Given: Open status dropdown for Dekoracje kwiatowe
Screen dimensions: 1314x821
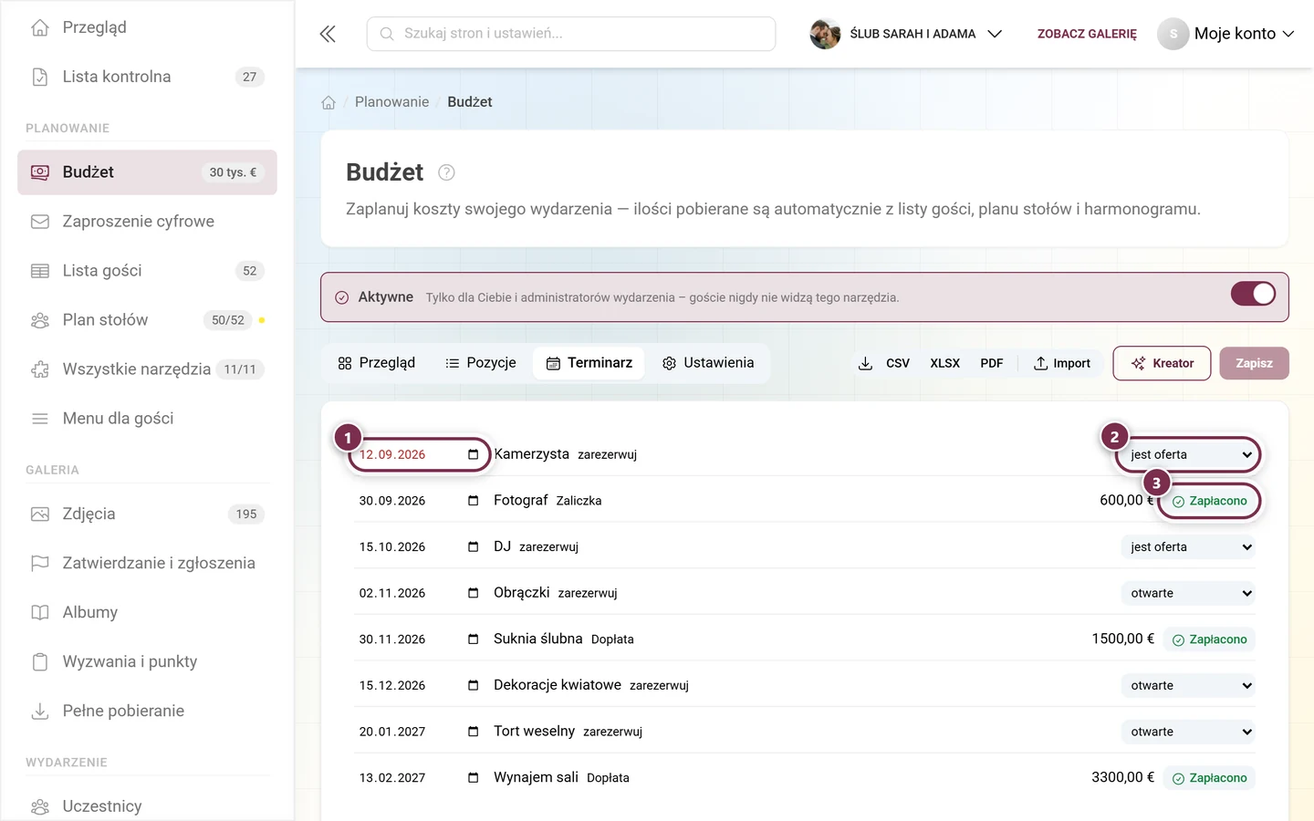Looking at the screenshot, I should pos(1188,685).
